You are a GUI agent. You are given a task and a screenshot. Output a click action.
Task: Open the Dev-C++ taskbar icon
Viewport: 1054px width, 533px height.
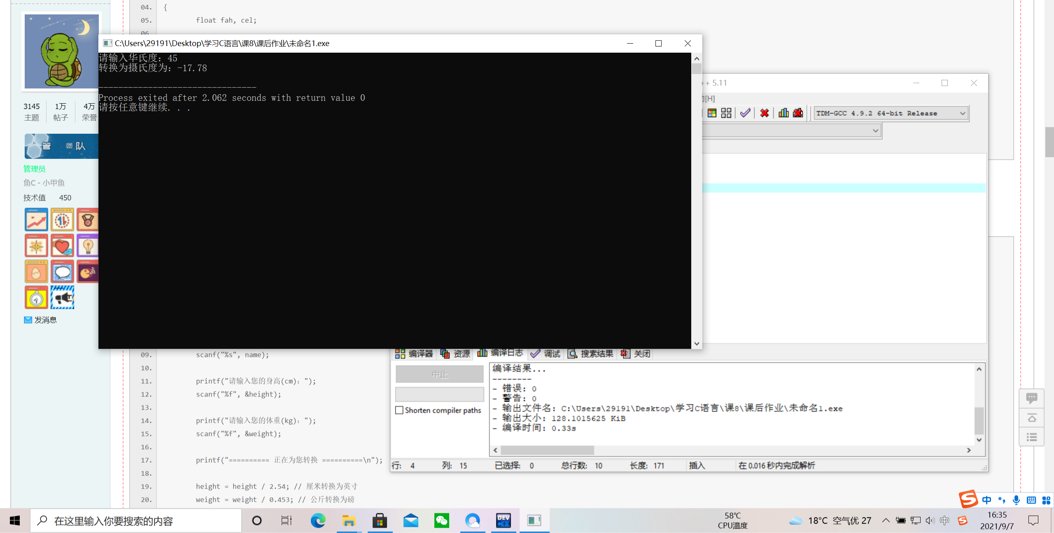503,521
